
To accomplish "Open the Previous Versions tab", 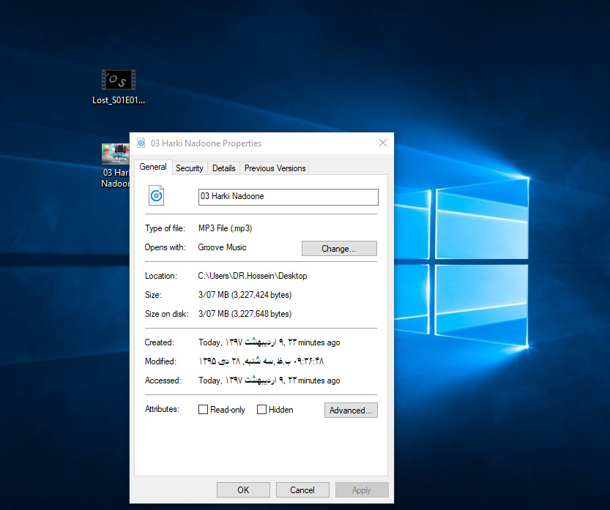I will (275, 168).
